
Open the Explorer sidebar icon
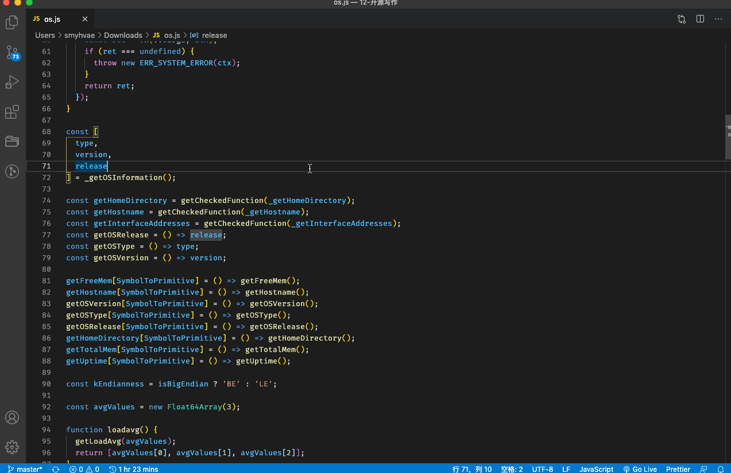coord(12,22)
